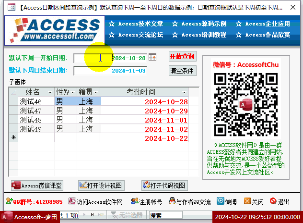Select the 测试49 name cell
303x223 pixels.
click(x=36, y=129)
